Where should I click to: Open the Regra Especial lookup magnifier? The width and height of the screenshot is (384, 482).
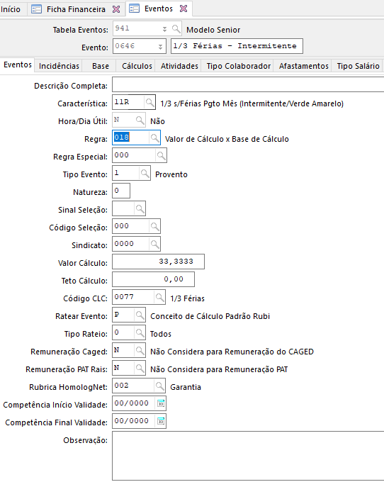[x=161, y=155]
